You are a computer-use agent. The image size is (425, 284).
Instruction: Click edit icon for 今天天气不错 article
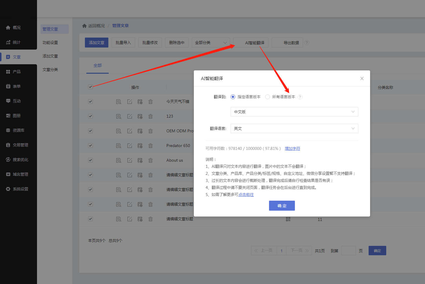click(130, 102)
